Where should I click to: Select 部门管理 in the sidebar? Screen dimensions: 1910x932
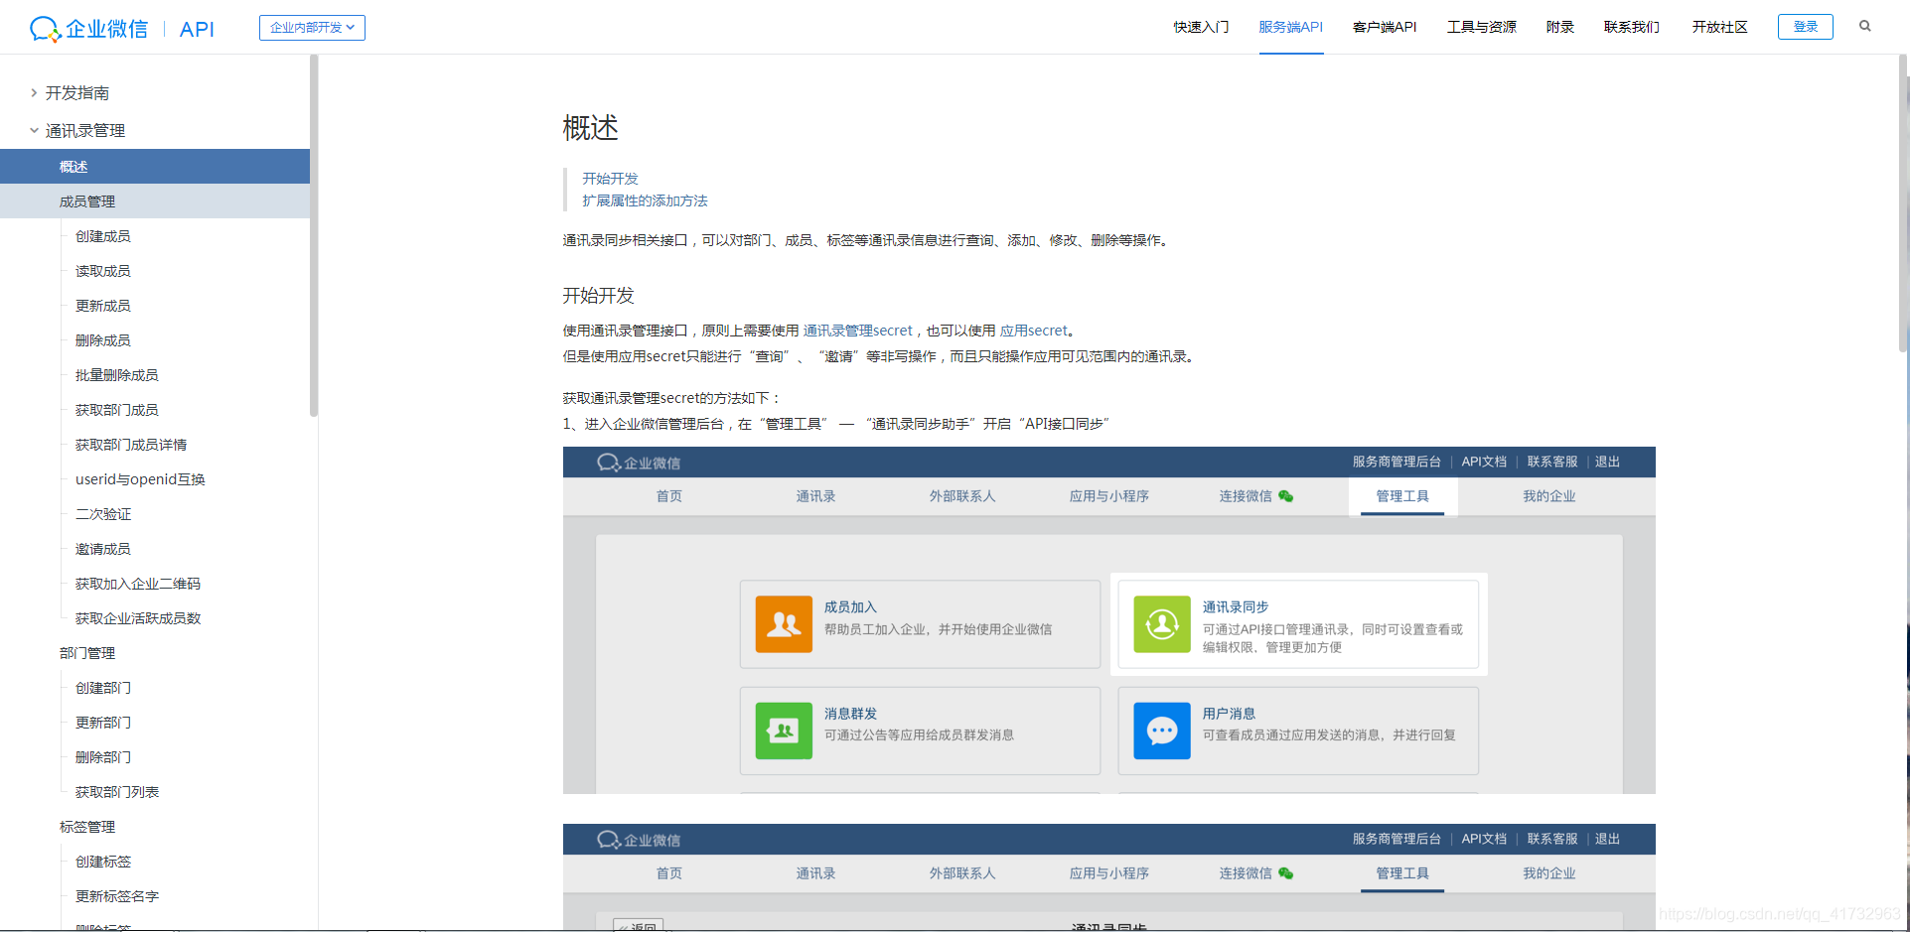coord(86,653)
